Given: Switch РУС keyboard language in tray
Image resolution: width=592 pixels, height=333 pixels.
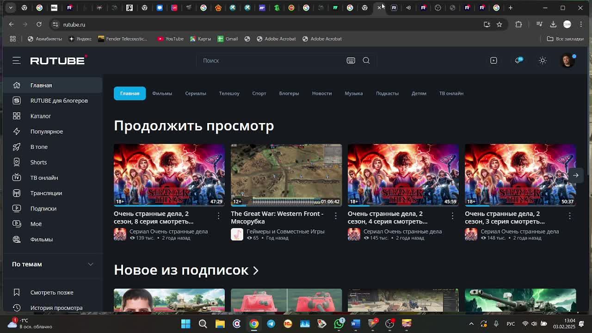Looking at the screenshot, I should click(x=511, y=324).
